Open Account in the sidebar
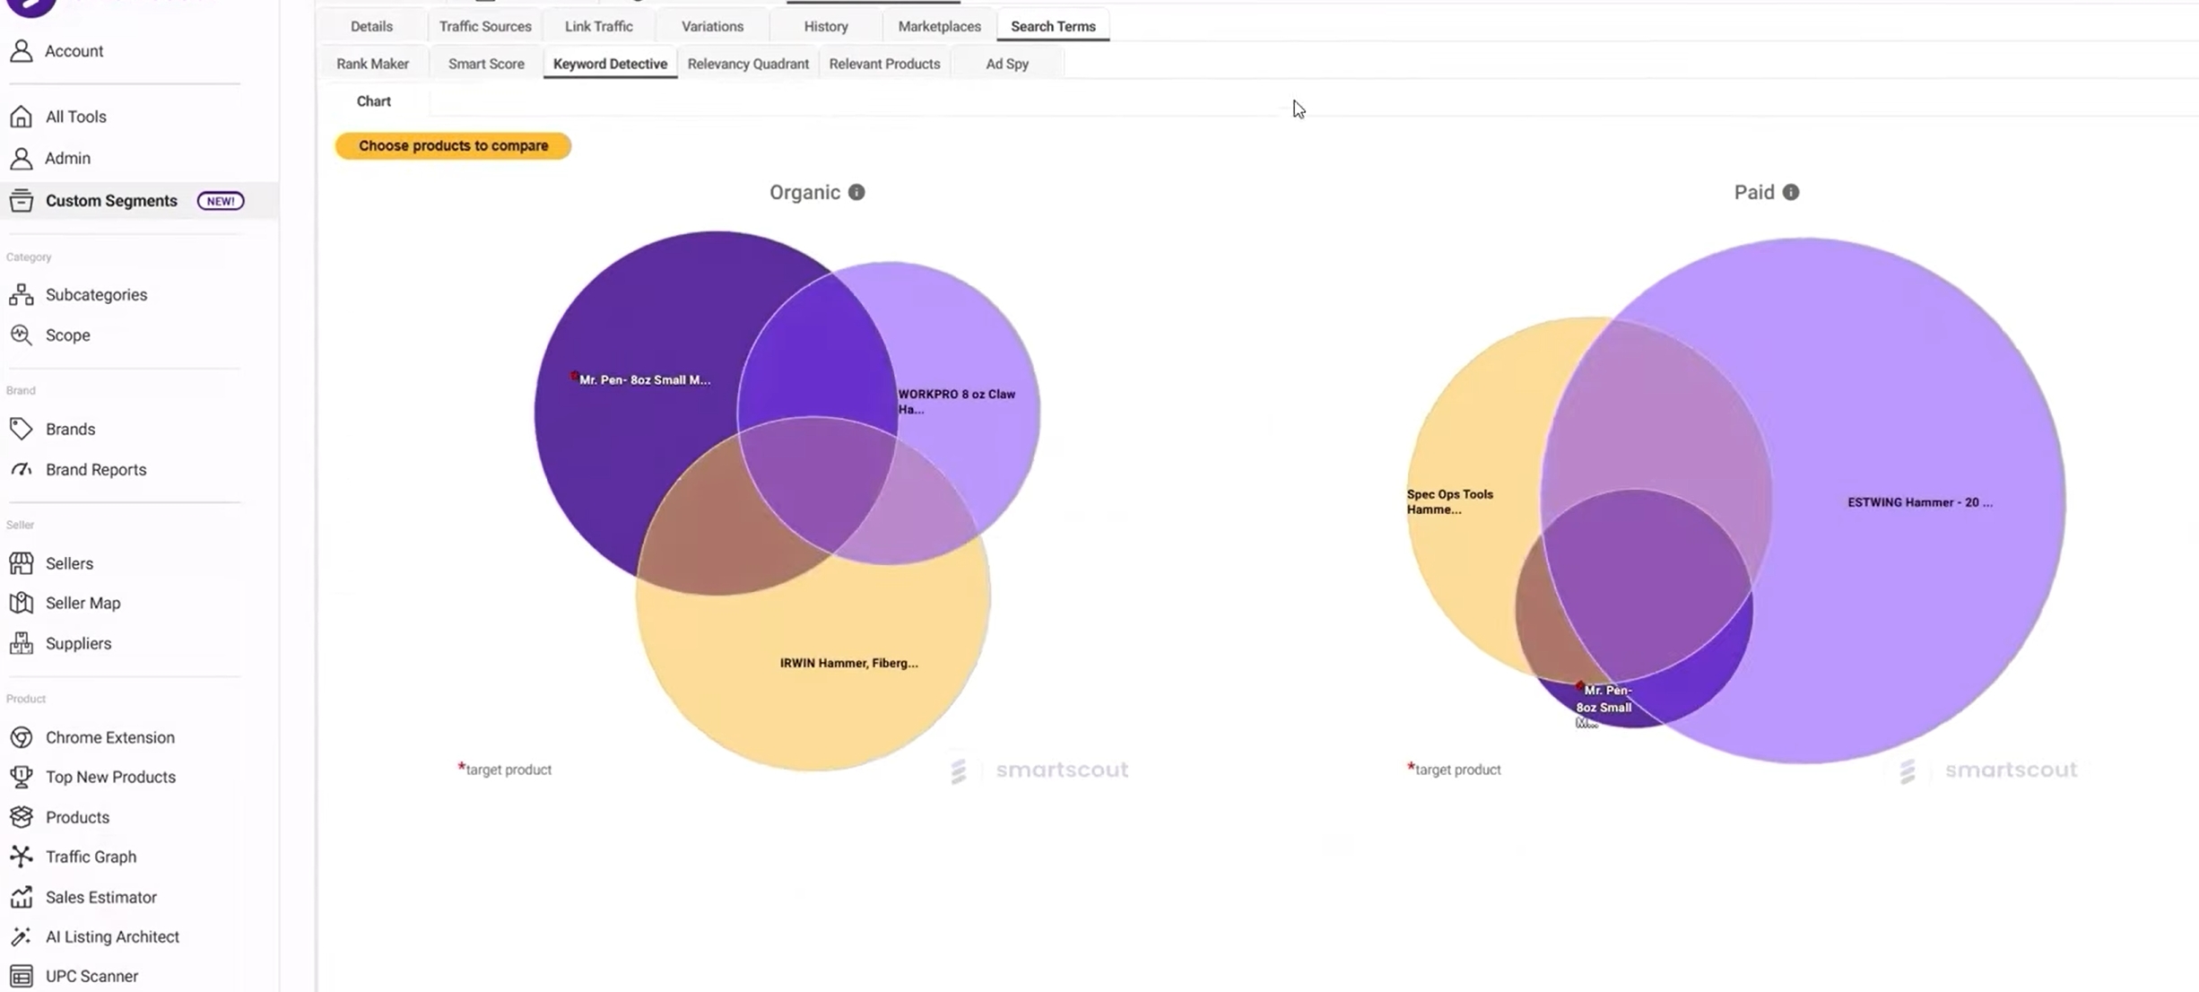Image resolution: width=2199 pixels, height=992 pixels. 74,51
